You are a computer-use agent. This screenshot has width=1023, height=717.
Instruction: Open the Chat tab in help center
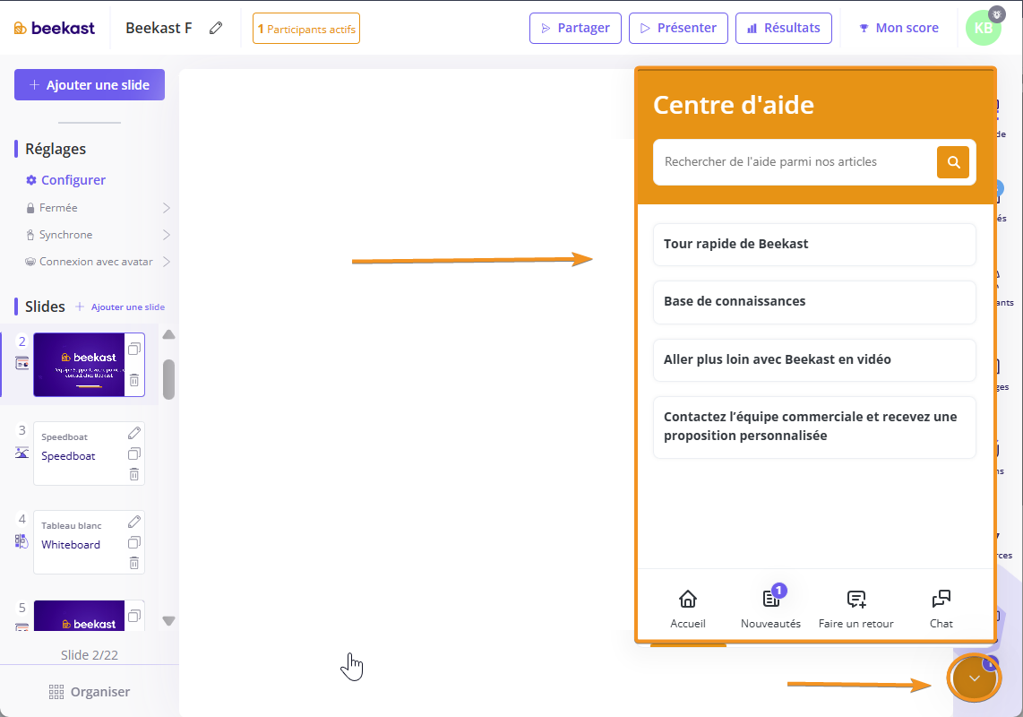(x=941, y=608)
